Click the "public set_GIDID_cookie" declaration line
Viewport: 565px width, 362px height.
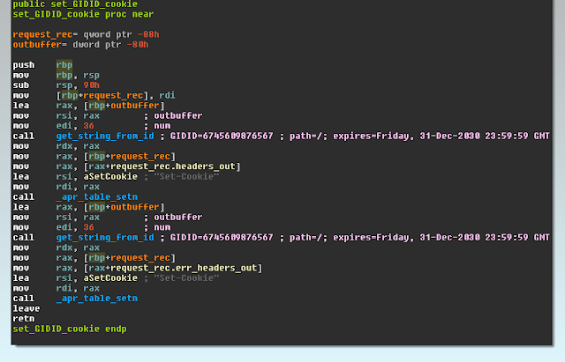click(75, 4)
